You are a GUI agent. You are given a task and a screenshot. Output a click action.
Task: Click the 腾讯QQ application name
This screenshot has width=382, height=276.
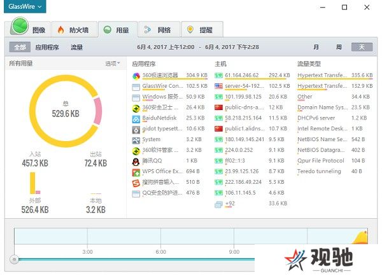coord(152,161)
